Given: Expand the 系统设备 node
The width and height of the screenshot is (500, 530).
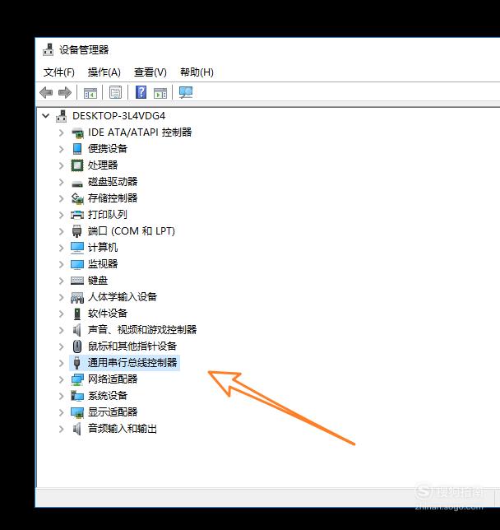Looking at the screenshot, I should click(x=61, y=396).
